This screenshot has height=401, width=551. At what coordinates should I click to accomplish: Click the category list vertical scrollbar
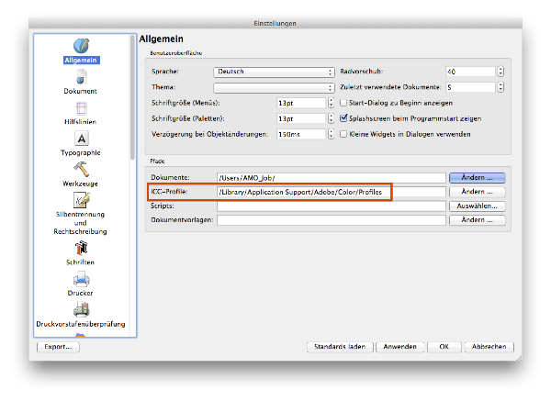[x=132, y=101]
